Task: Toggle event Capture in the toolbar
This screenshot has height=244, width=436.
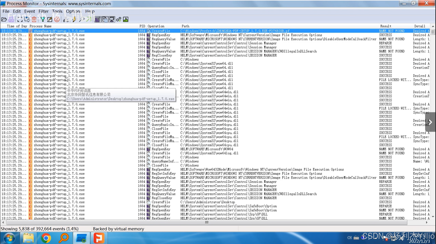Action: (x=20, y=19)
